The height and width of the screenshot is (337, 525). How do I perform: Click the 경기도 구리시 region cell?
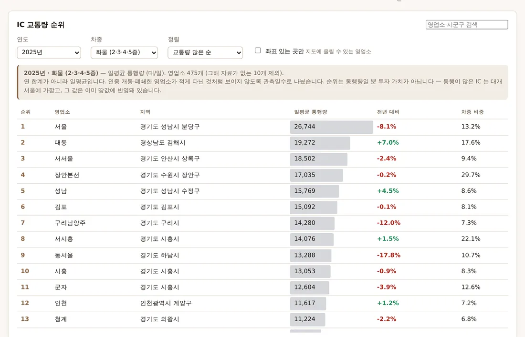point(159,223)
